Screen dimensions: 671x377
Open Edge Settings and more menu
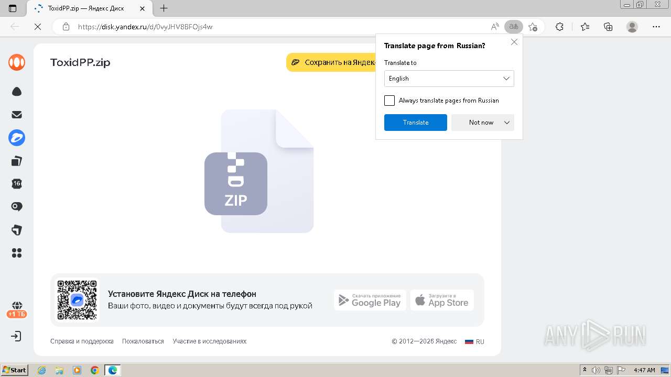click(656, 27)
